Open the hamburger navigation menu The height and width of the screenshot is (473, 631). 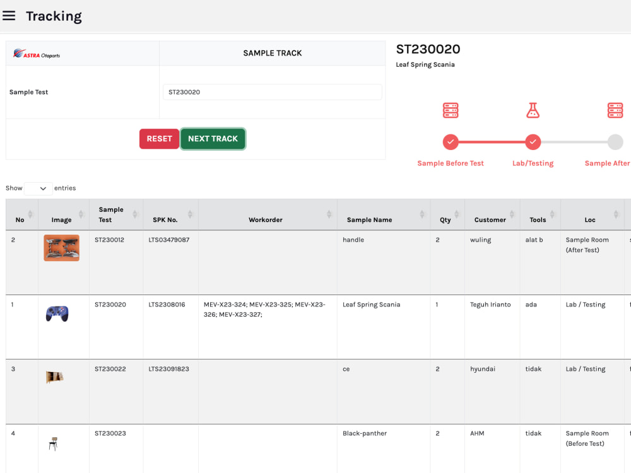tap(9, 16)
